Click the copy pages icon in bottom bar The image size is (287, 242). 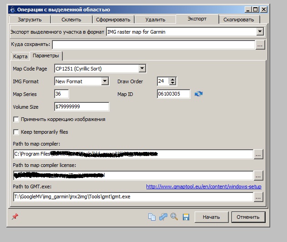click(x=152, y=217)
